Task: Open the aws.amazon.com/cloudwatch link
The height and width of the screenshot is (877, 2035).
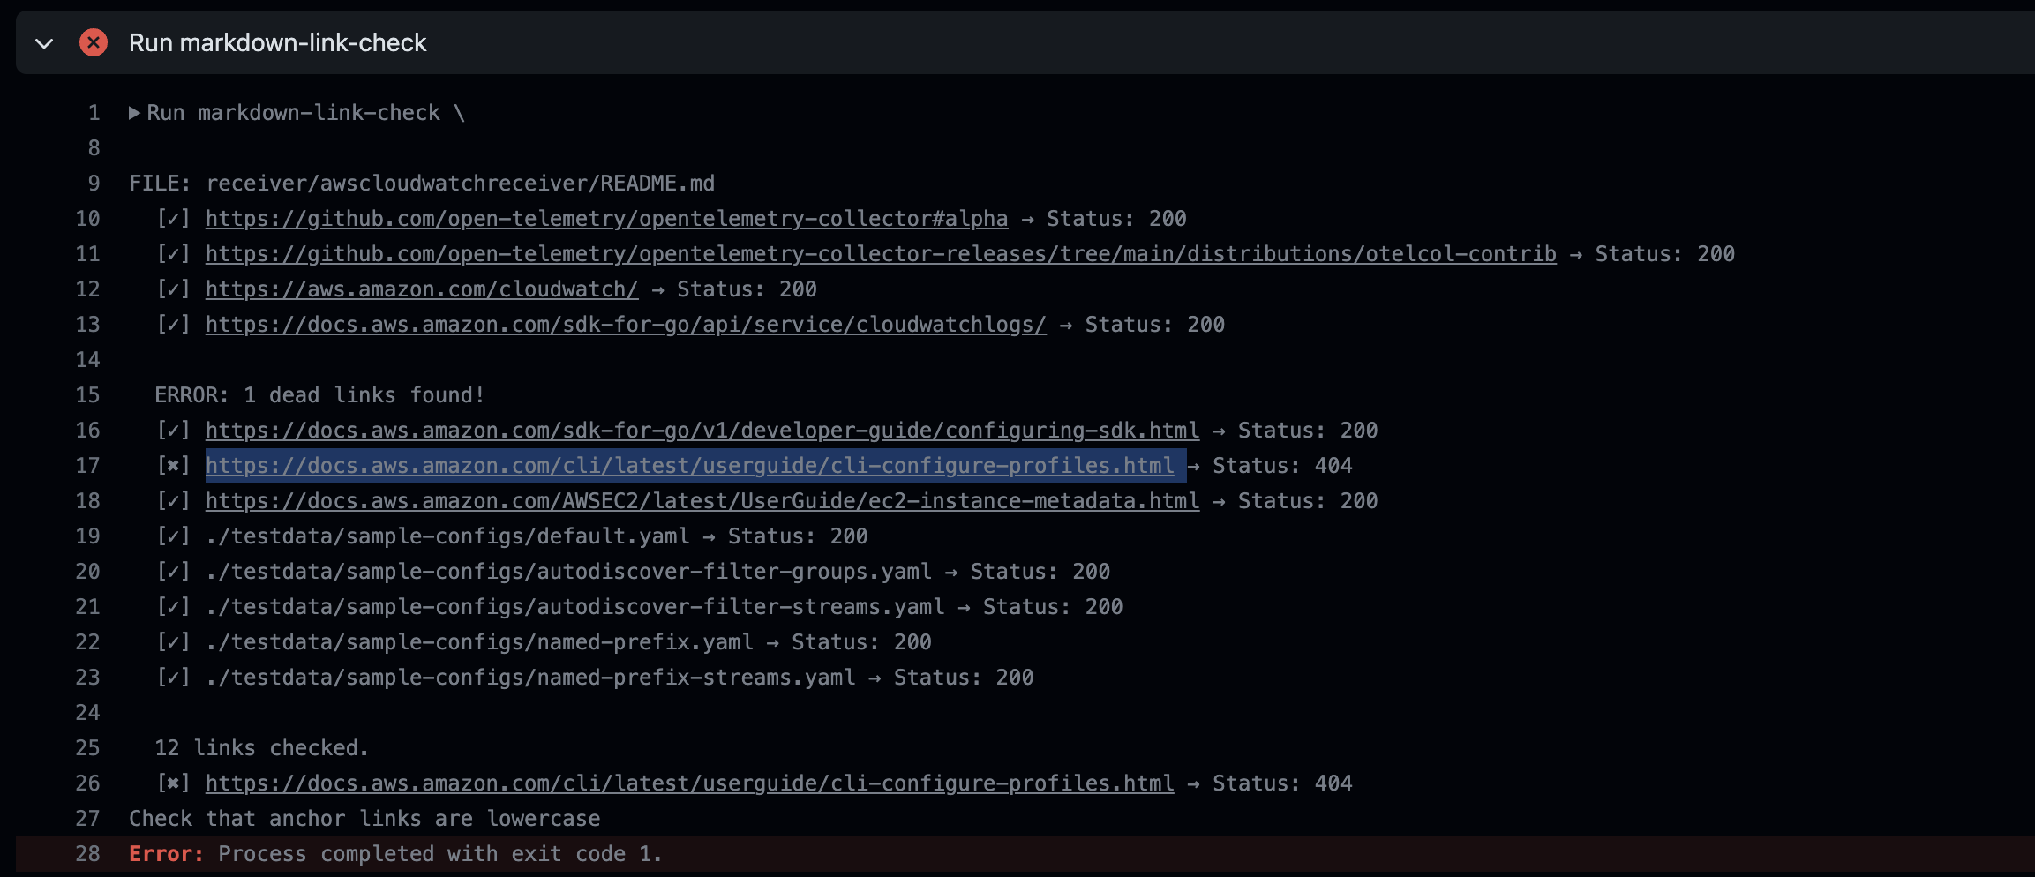Action: pyautogui.click(x=421, y=289)
